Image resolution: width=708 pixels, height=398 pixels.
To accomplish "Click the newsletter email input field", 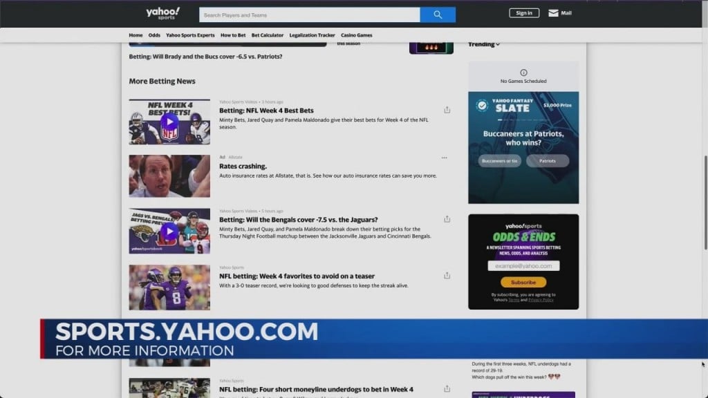I will tap(523, 266).
